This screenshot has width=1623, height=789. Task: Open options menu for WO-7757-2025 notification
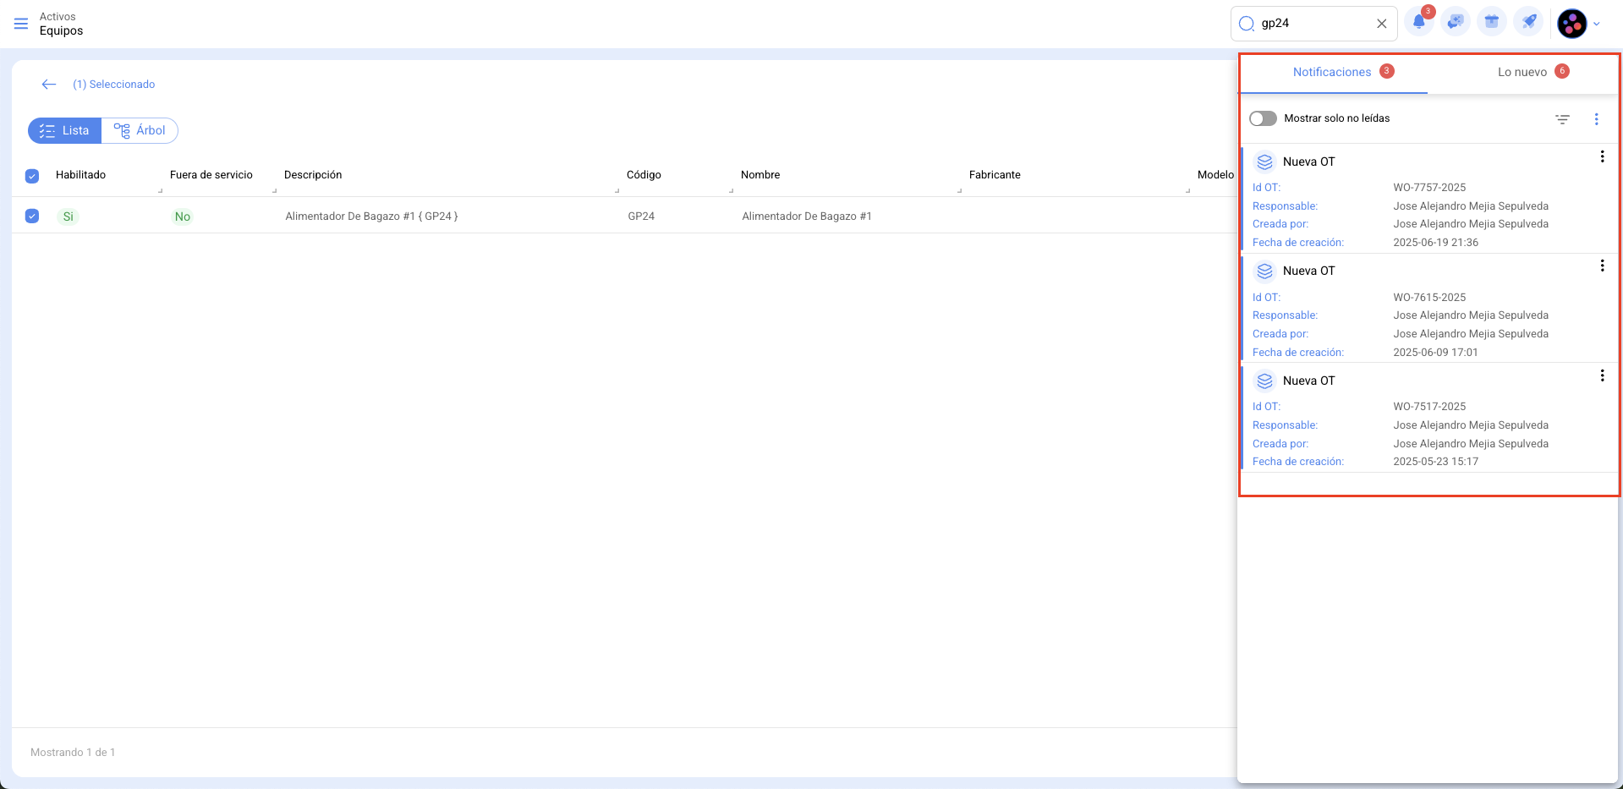coord(1602,157)
